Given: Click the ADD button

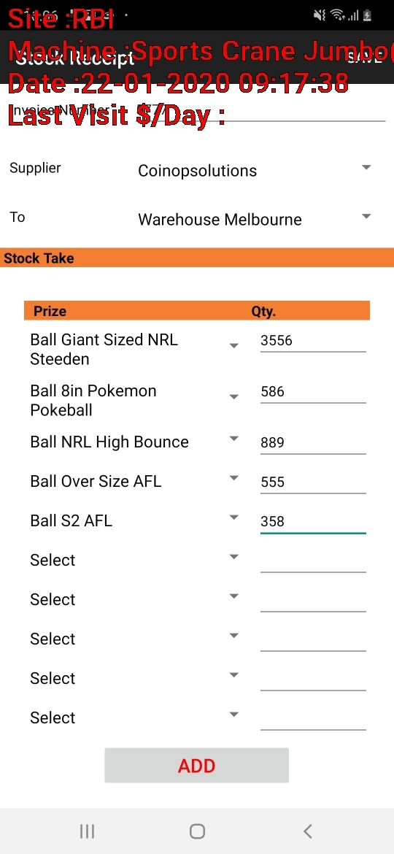Looking at the screenshot, I should pyautogui.click(x=196, y=765).
